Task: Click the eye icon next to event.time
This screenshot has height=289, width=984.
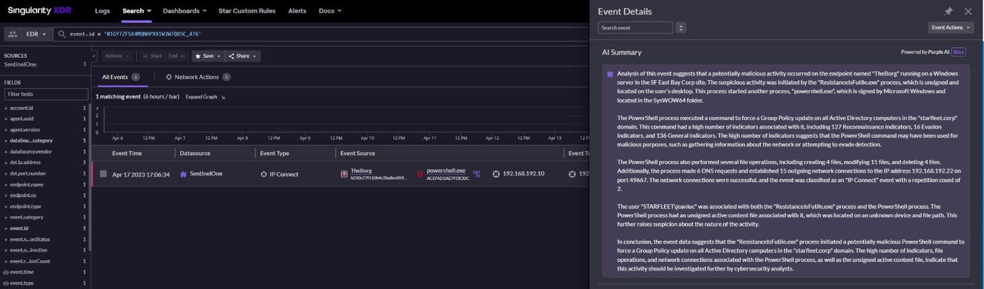Action: (6, 272)
